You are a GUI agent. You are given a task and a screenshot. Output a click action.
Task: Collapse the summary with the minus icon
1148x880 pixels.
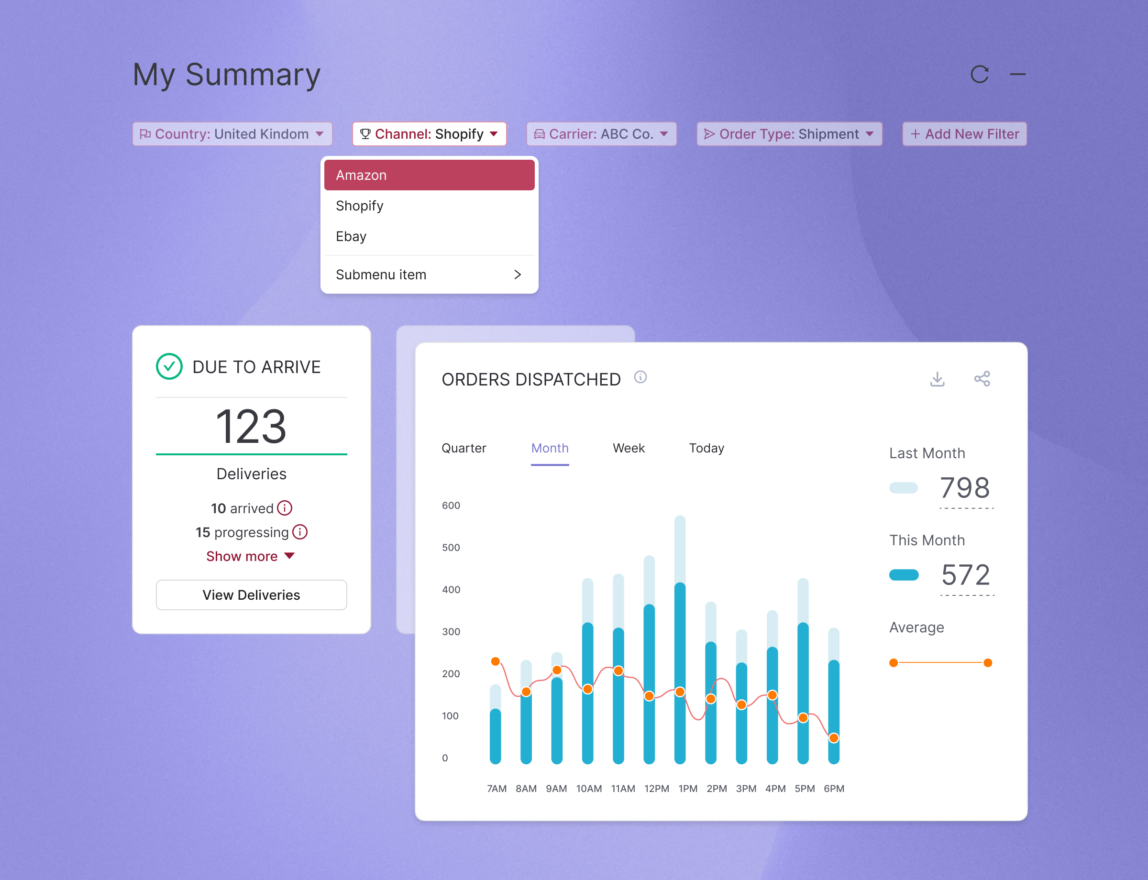tap(1017, 75)
